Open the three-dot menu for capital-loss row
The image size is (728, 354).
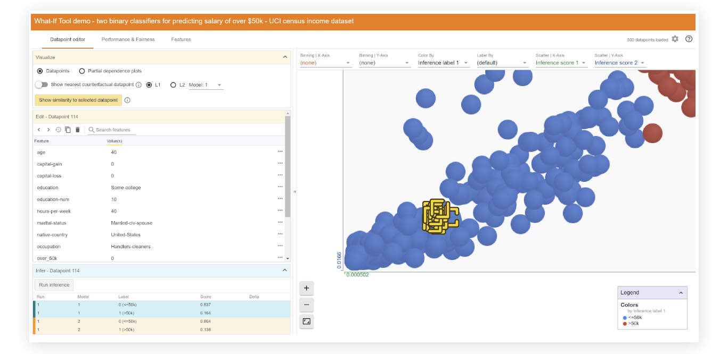(280, 175)
